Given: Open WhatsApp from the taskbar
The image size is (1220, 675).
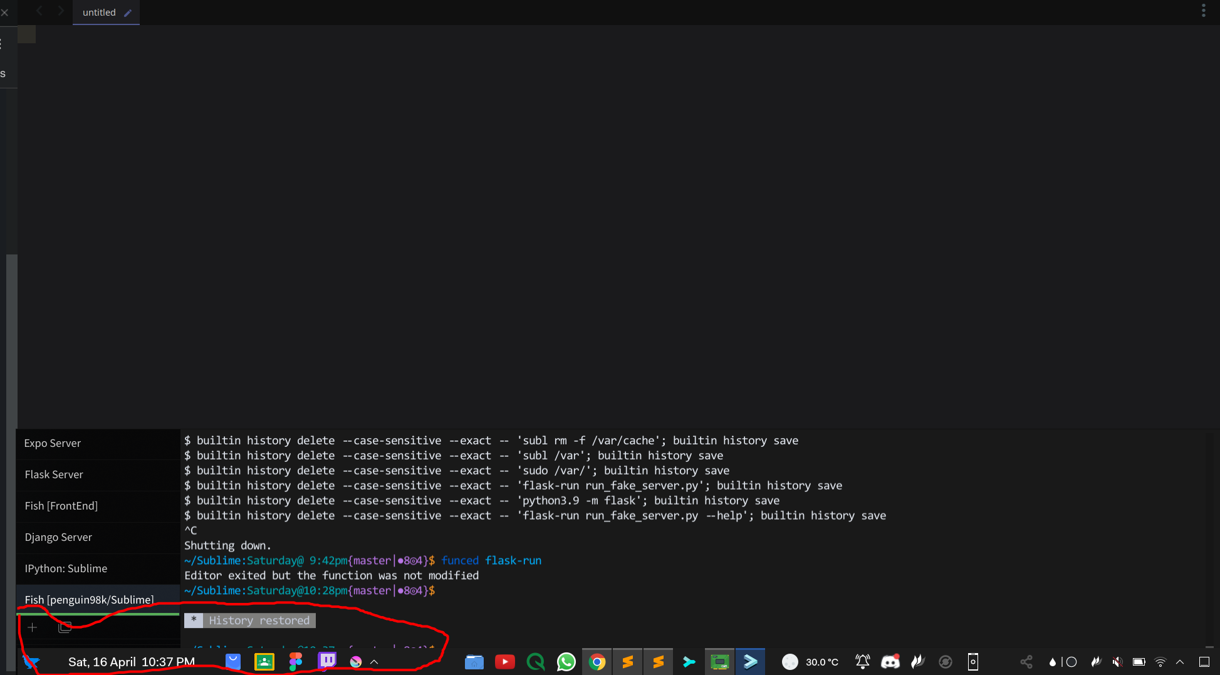Looking at the screenshot, I should coord(566,661).
